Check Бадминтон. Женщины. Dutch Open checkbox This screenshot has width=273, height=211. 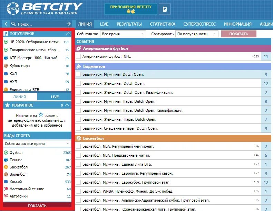tap(78, 83)
